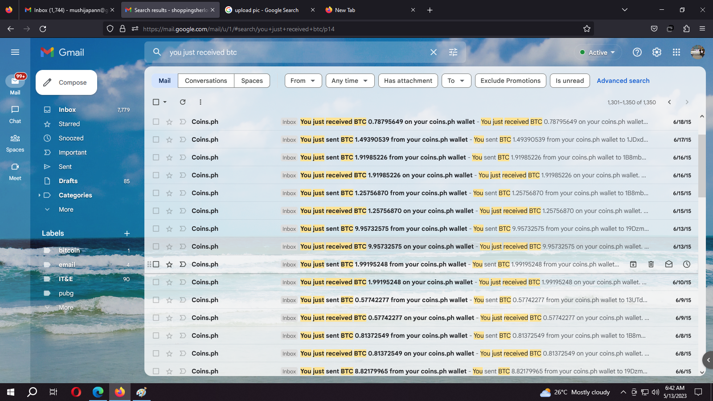Toggle the select-all checkbox
The width and height of the screenshot is (713, 401).
156,102
